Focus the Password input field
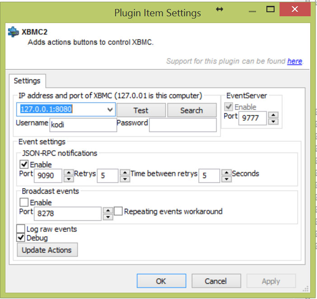Image resolution: width=317 pixels, height=299 pixels. [x=183, y=125]
